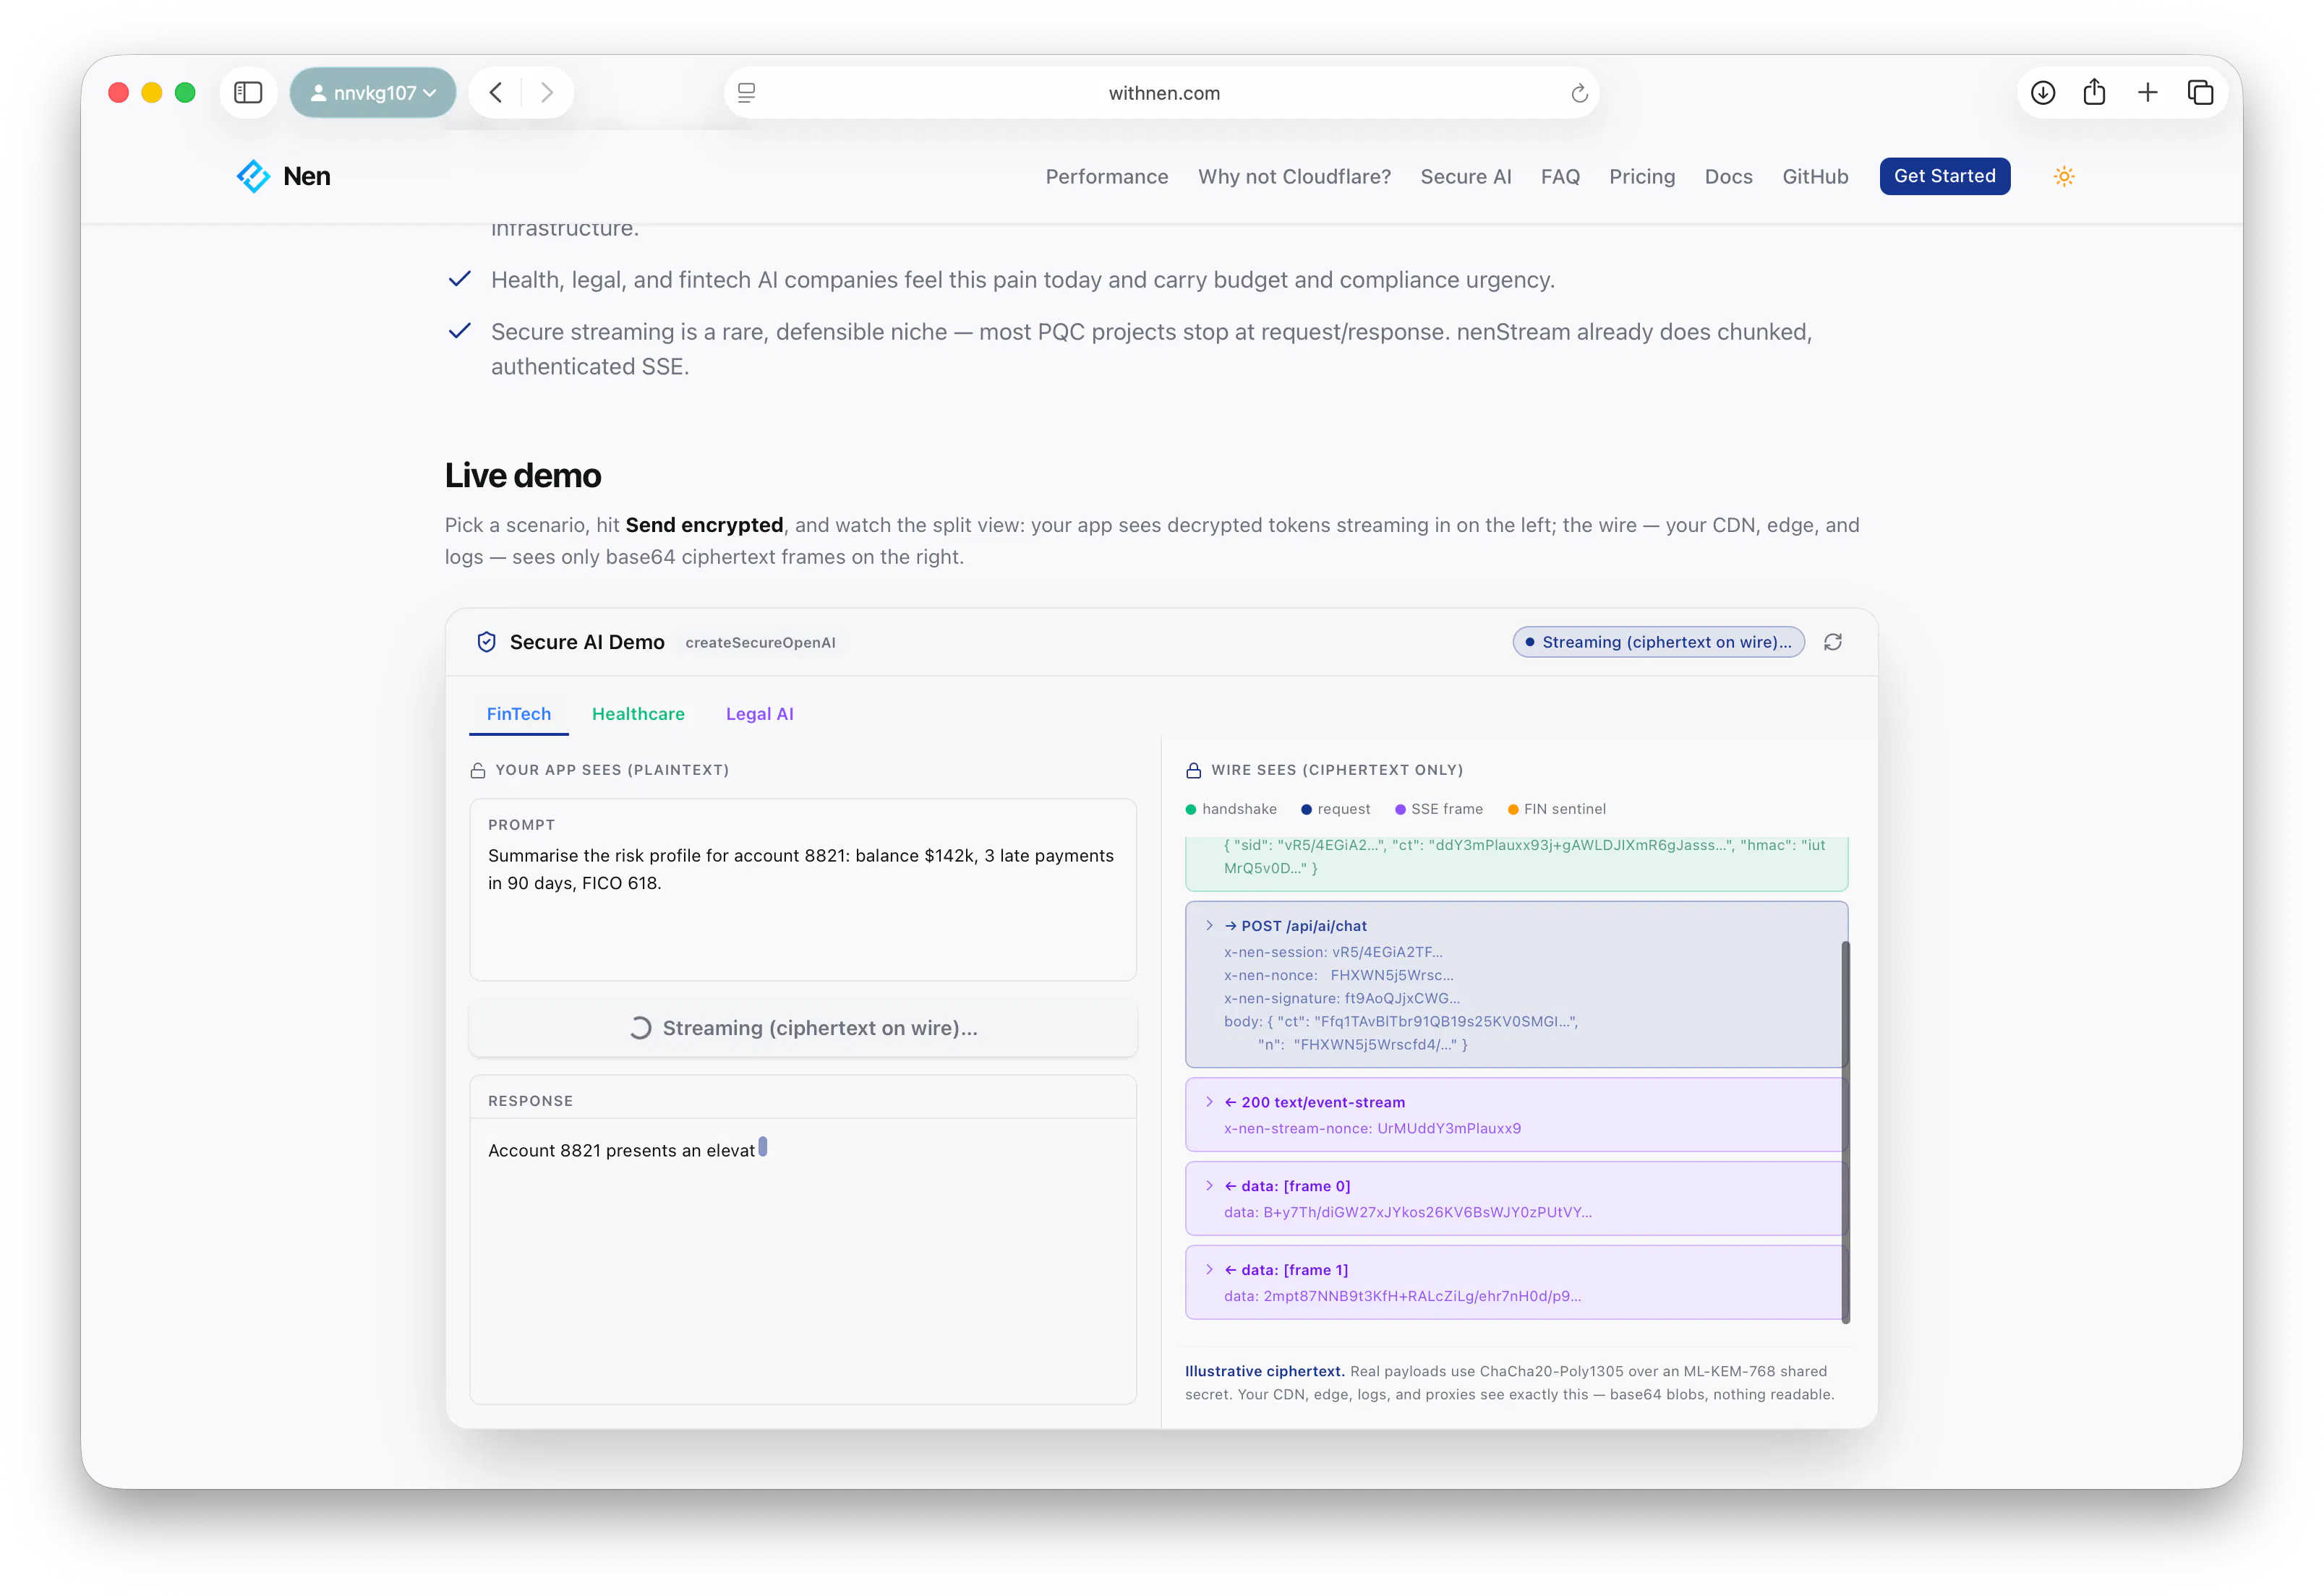The image size is (2324, 1596).
Task: Expand the data: [frame 1] entry
Action: point(1208,1270)
